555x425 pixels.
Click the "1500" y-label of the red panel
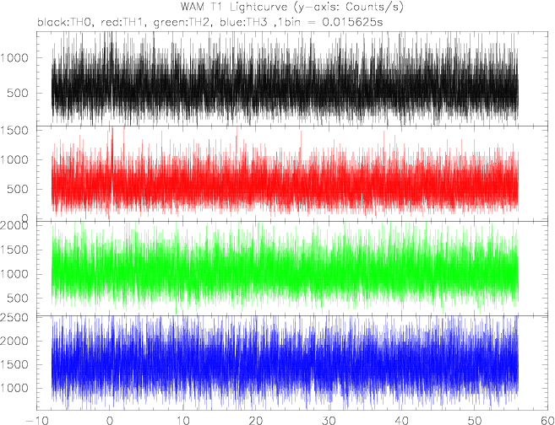[x=14, y=131]
